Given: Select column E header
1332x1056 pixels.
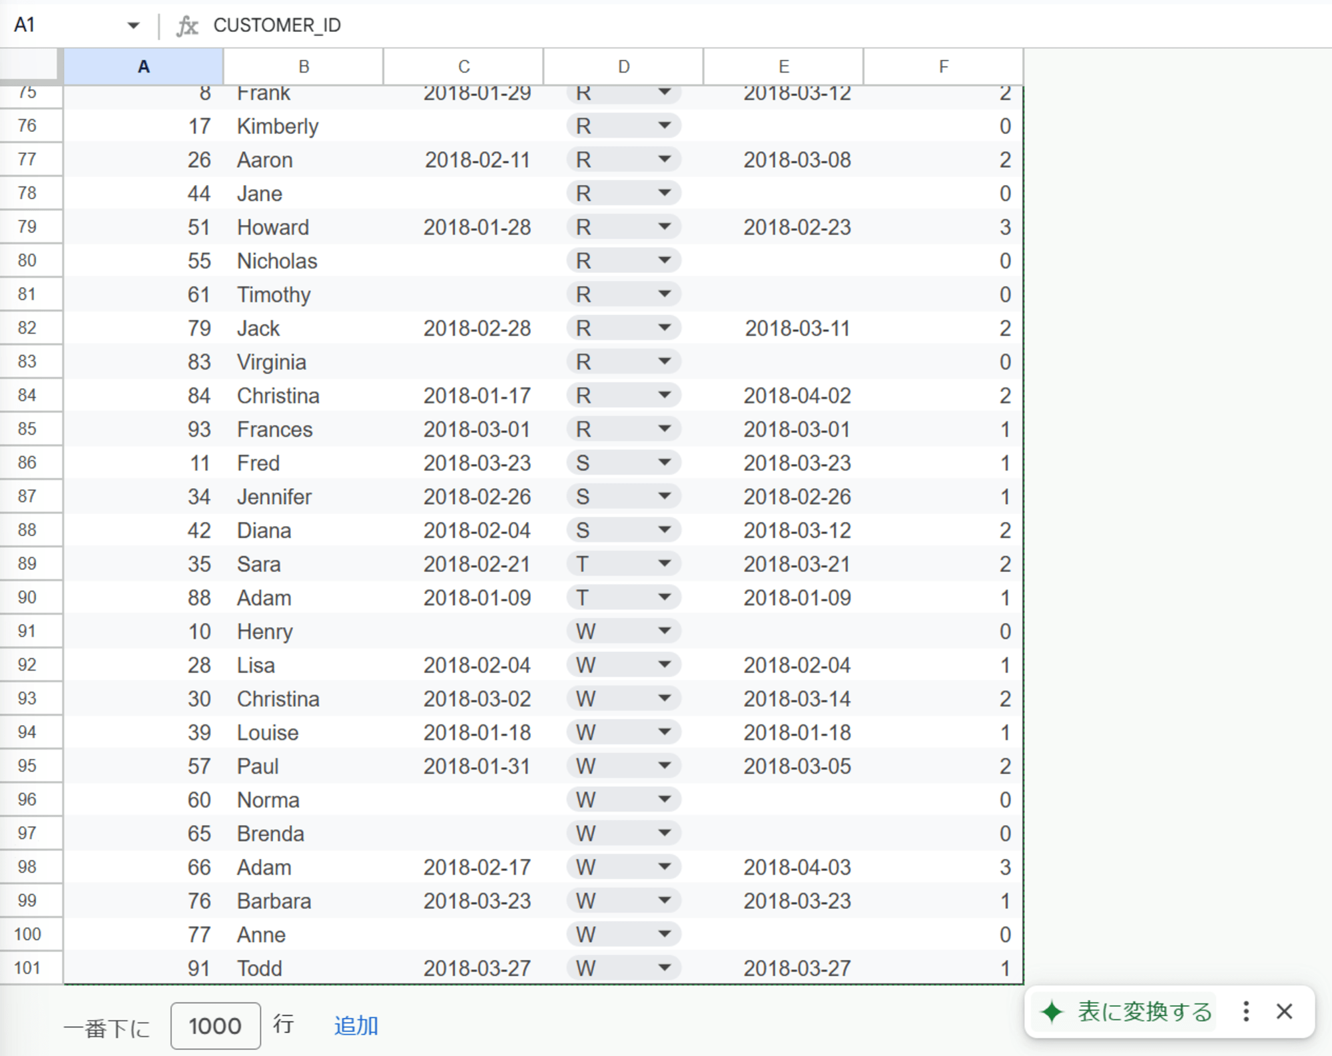Looking at the screenshot, I should tap(783, 67).
